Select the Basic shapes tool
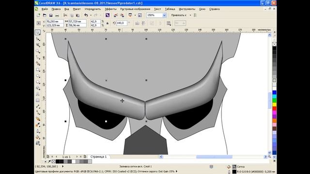 (x=38, y=88)
